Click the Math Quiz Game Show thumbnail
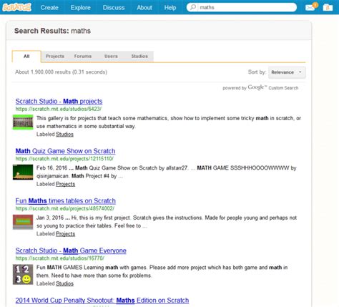This screenshot has height=307, width=339. (x=23, y=172)
